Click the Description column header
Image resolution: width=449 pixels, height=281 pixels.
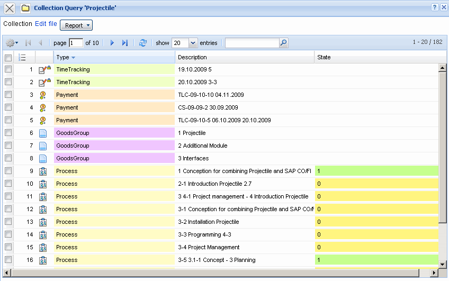click(192, 57)
